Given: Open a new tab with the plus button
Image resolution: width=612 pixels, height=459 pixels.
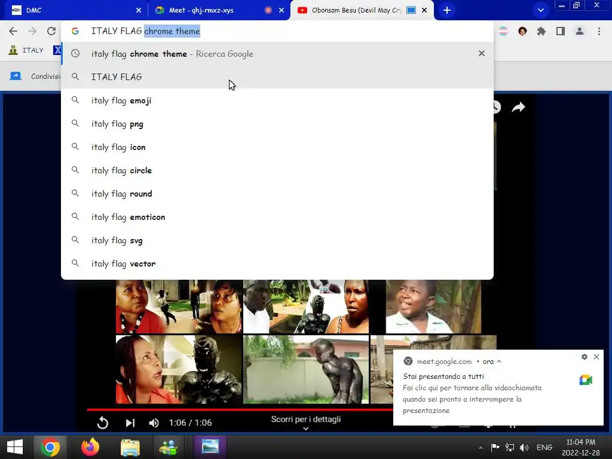Looking at the screenshot, I should pos(447,10).
